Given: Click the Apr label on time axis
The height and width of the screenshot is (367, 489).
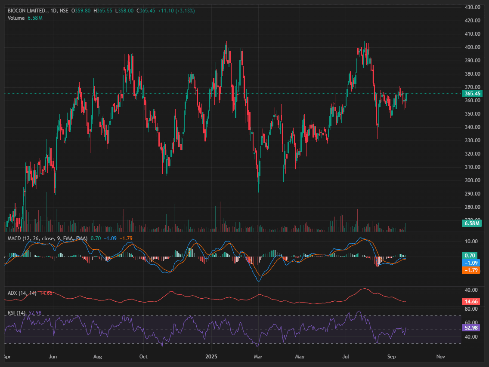Looking at the screenshot, I should click(x=7, y=357).
